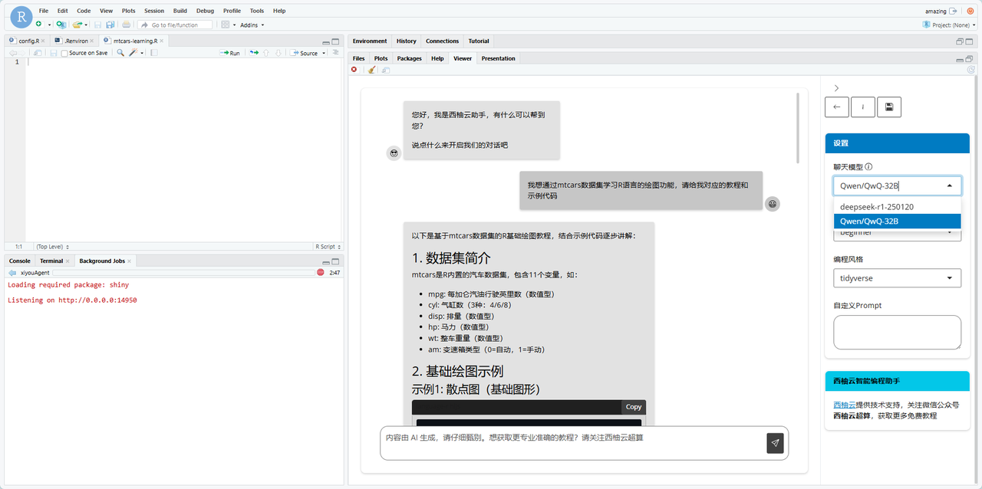Image resolution: width=982 pixels, height=489 pixels.
Task: Clear the Viewer using the broom icon
Action: coord(371,69)
